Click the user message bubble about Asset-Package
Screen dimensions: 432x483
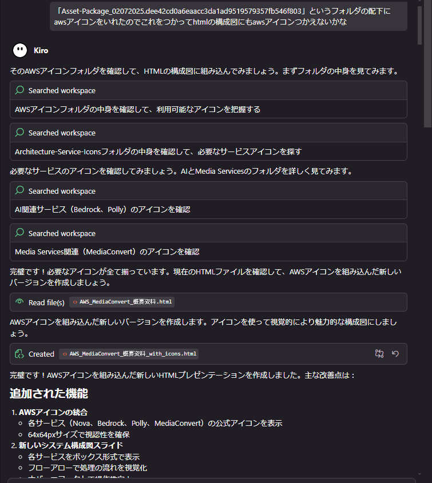(x=228, y=17)
